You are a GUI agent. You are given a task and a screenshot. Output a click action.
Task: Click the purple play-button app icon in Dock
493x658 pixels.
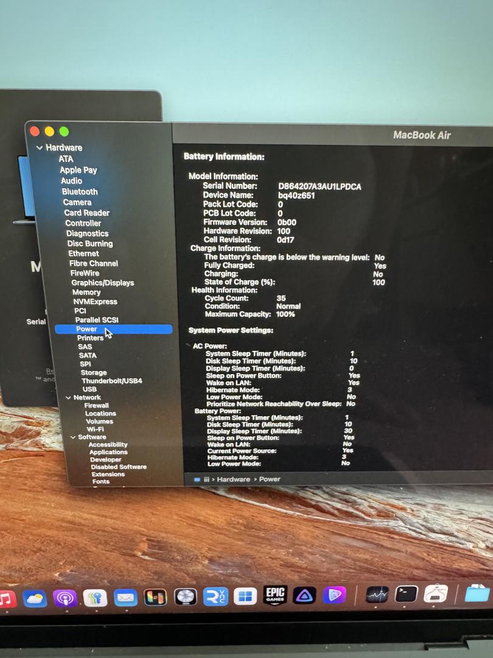(335, 595)
